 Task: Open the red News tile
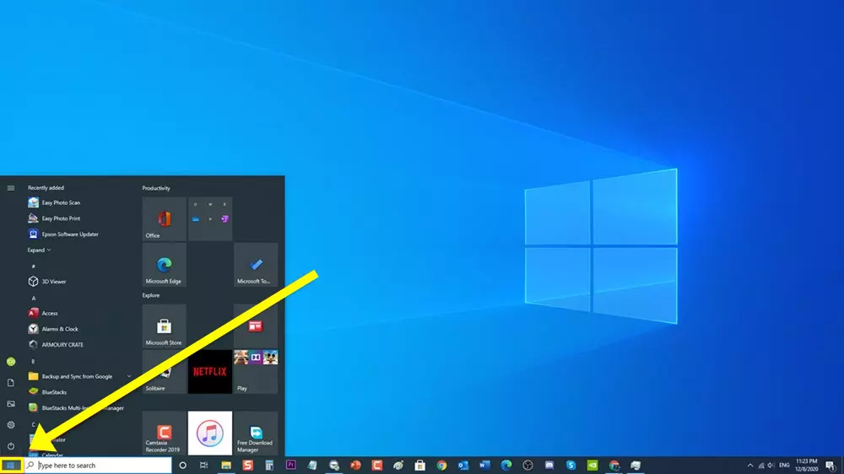point(256,326)
